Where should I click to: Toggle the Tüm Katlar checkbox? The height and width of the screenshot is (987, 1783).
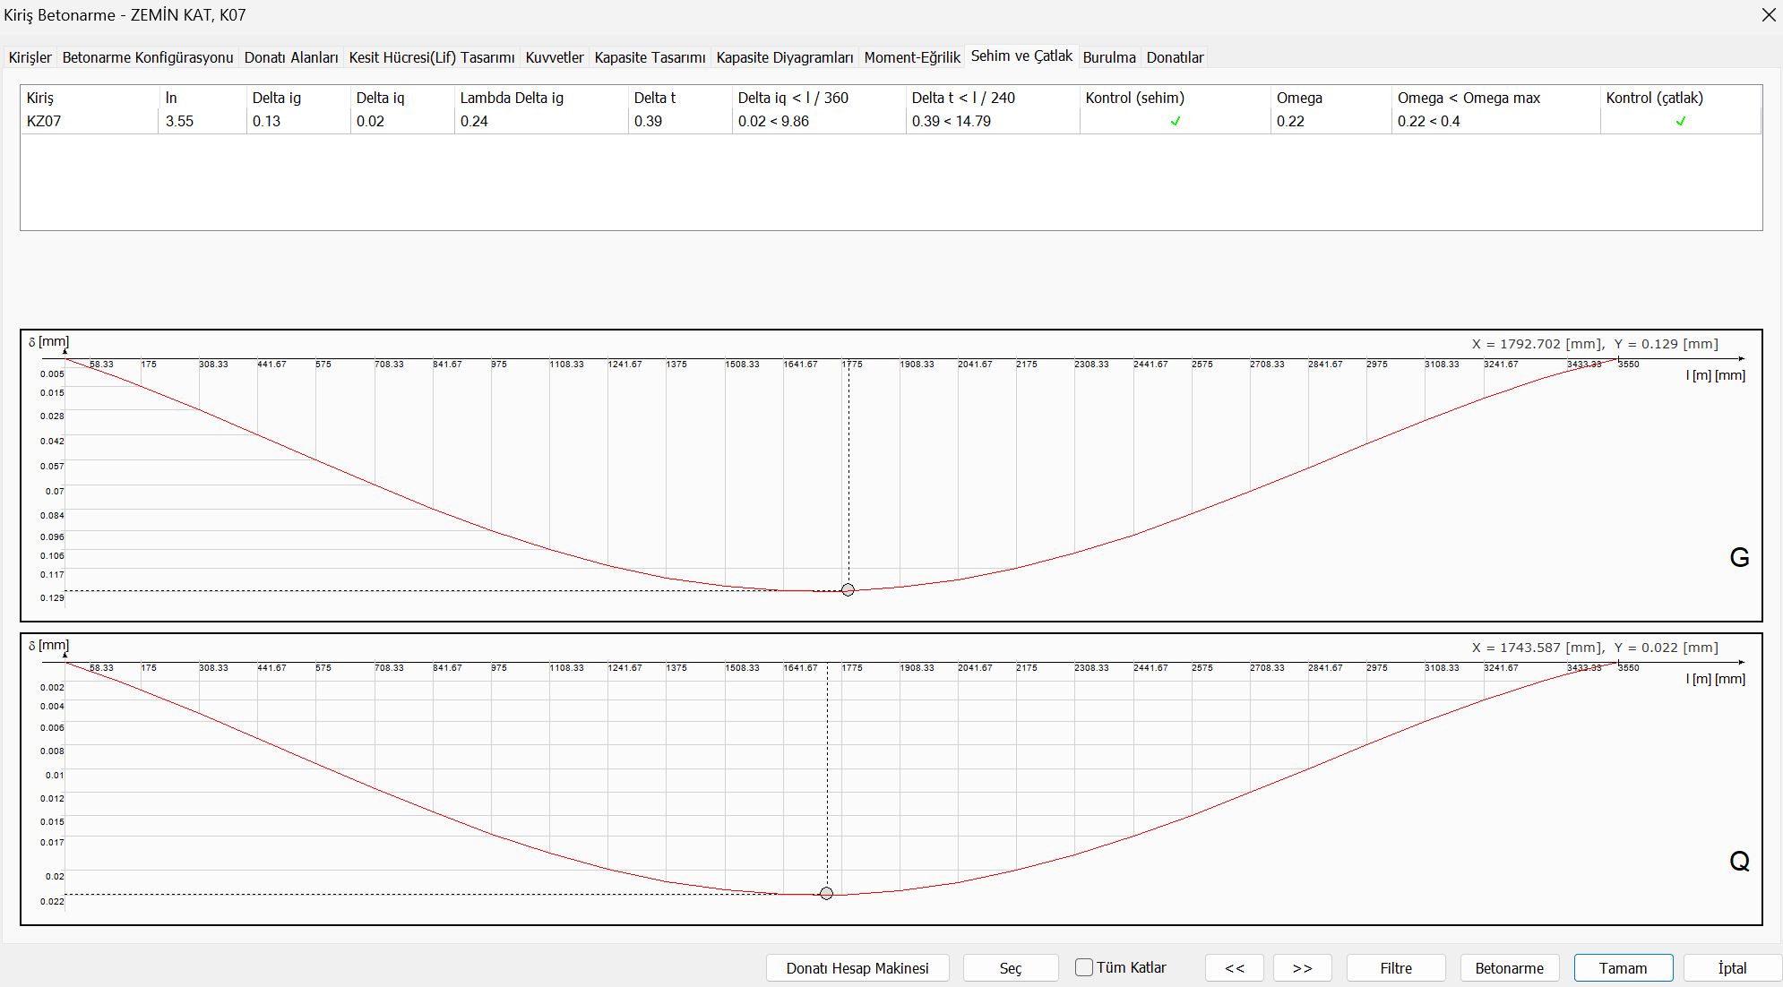[x=1084, y=967]
